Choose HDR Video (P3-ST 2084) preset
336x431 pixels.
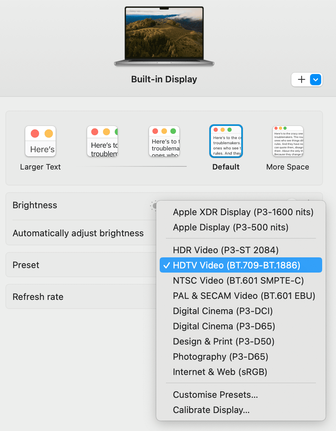pos(225,250)
